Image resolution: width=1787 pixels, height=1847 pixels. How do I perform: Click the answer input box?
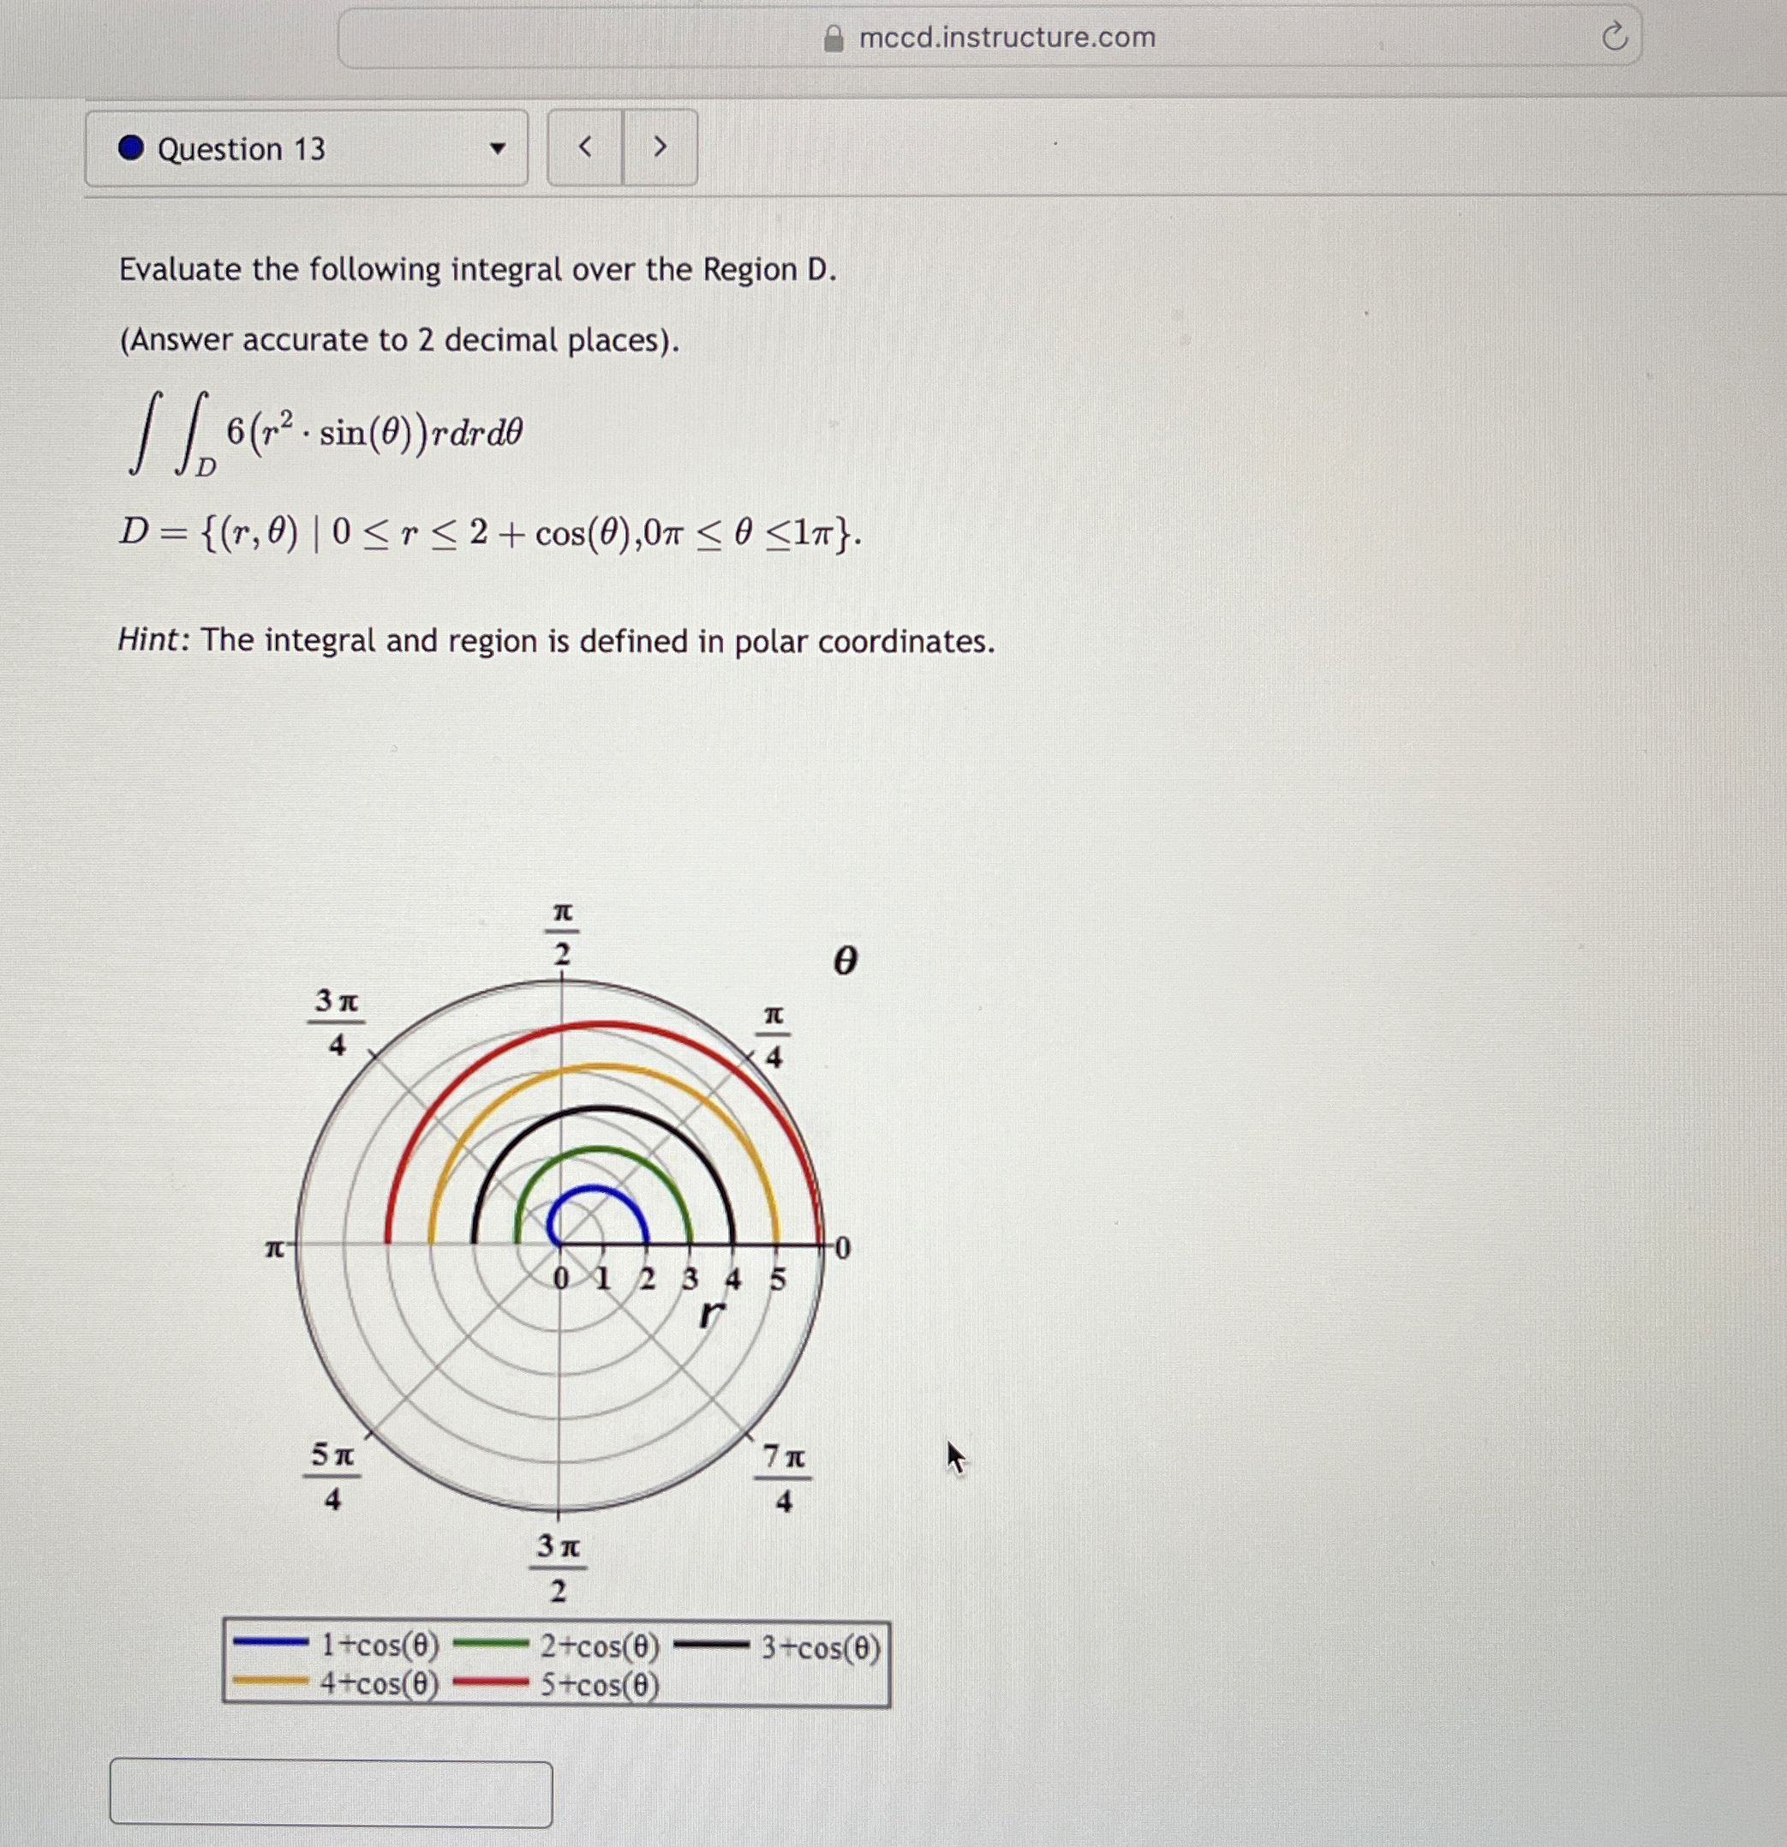(331, 1793)
